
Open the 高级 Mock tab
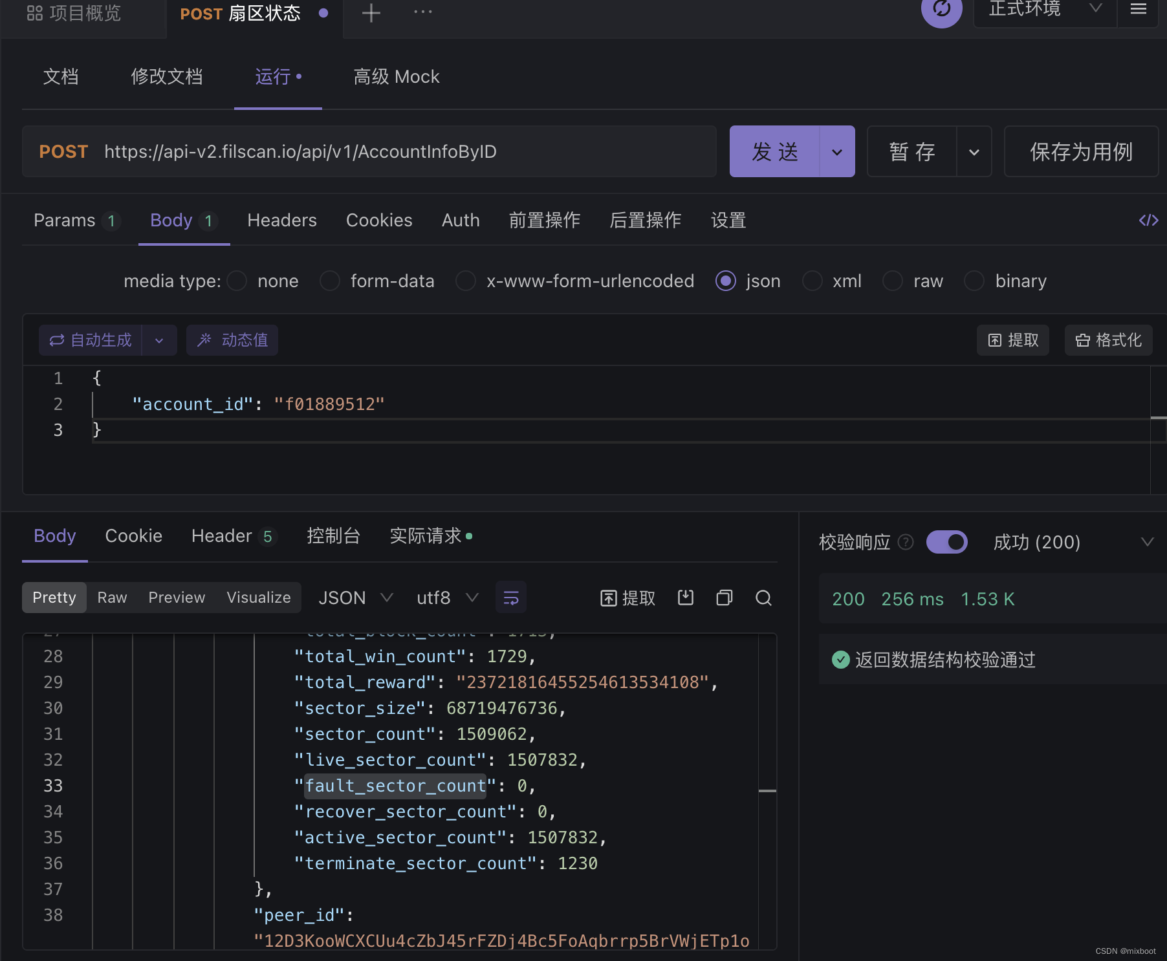pos(397,77)
